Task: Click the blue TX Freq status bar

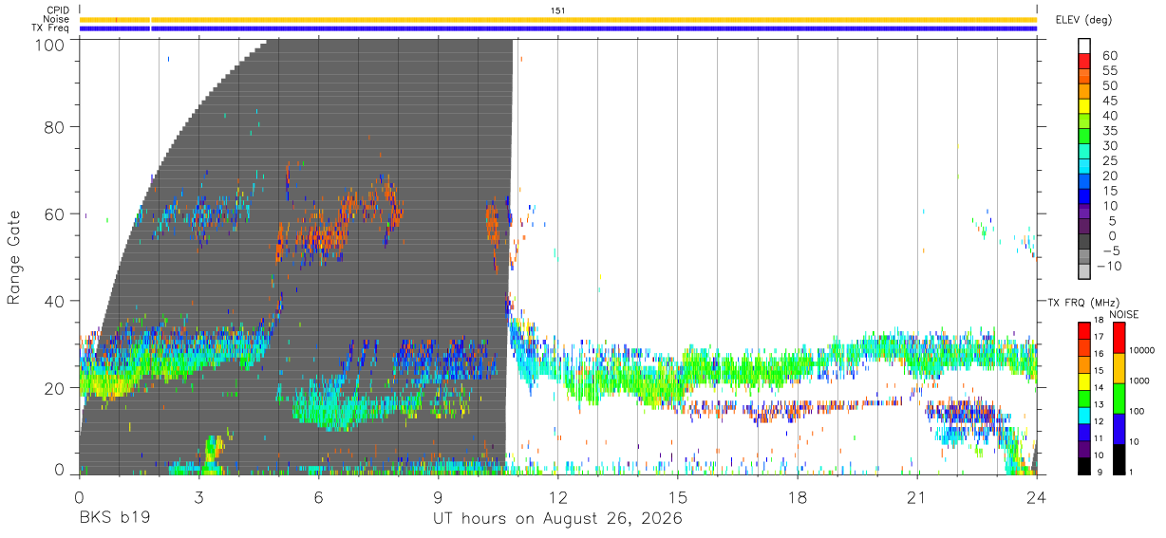Action: tap(558, 28)
